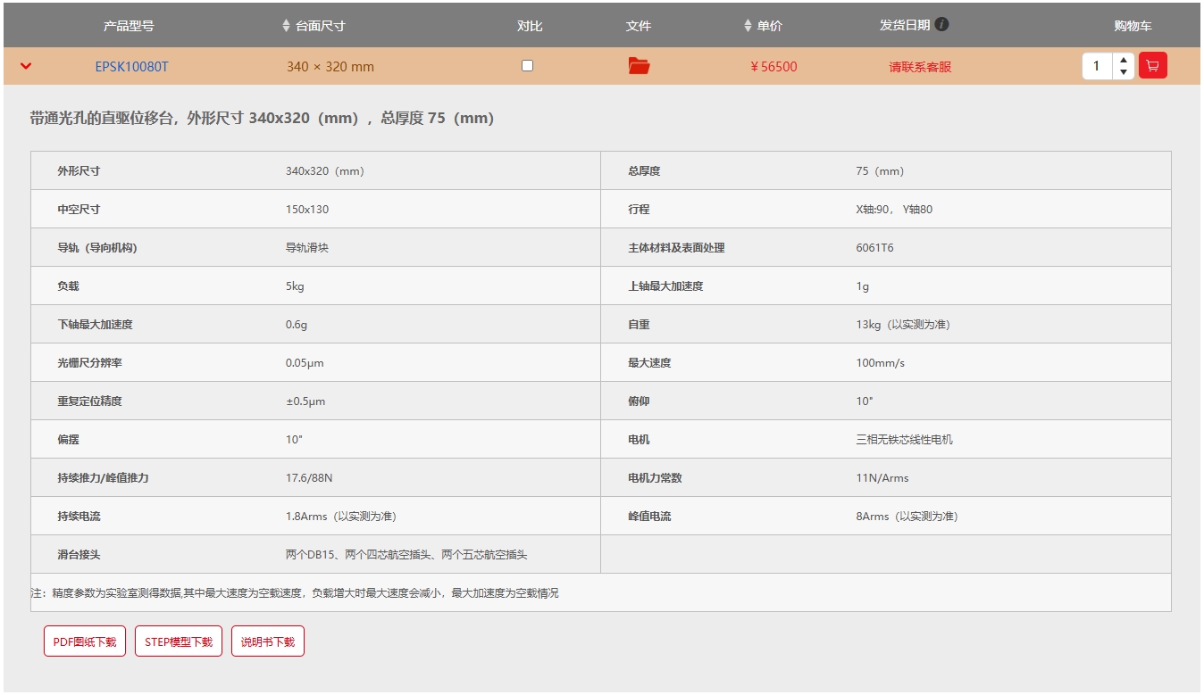Download the PDF图纸下载 drawing
This screenshot has width=1204, height=695.
click(x=85, y=641)
